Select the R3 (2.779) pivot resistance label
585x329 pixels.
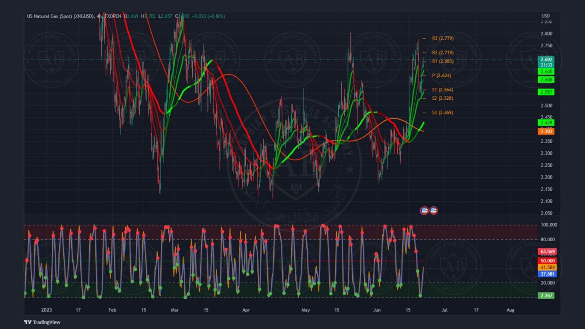coord(442,38)
